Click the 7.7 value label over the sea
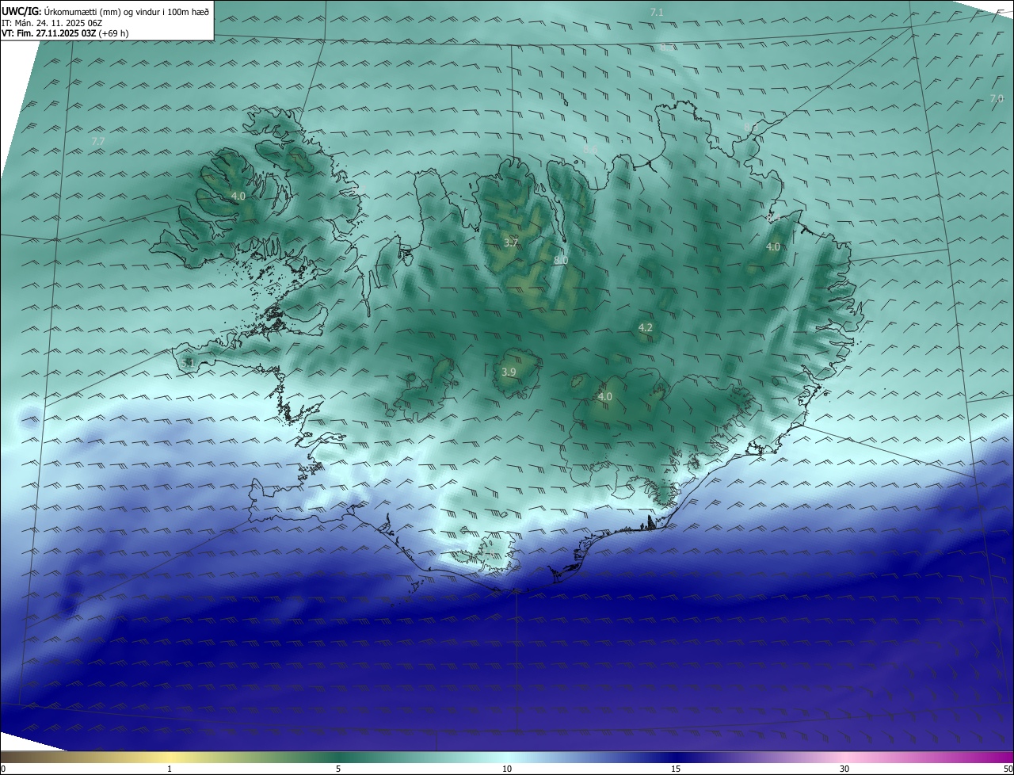This screenshot has width=1014, height=775. (x=98, y=141)
